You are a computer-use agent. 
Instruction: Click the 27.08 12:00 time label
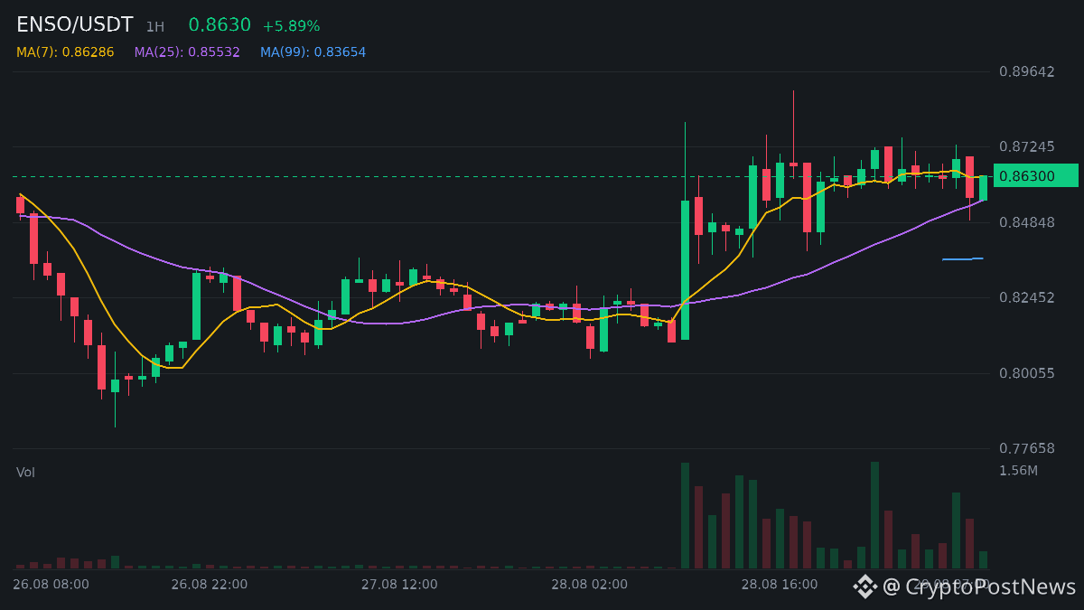399,585
